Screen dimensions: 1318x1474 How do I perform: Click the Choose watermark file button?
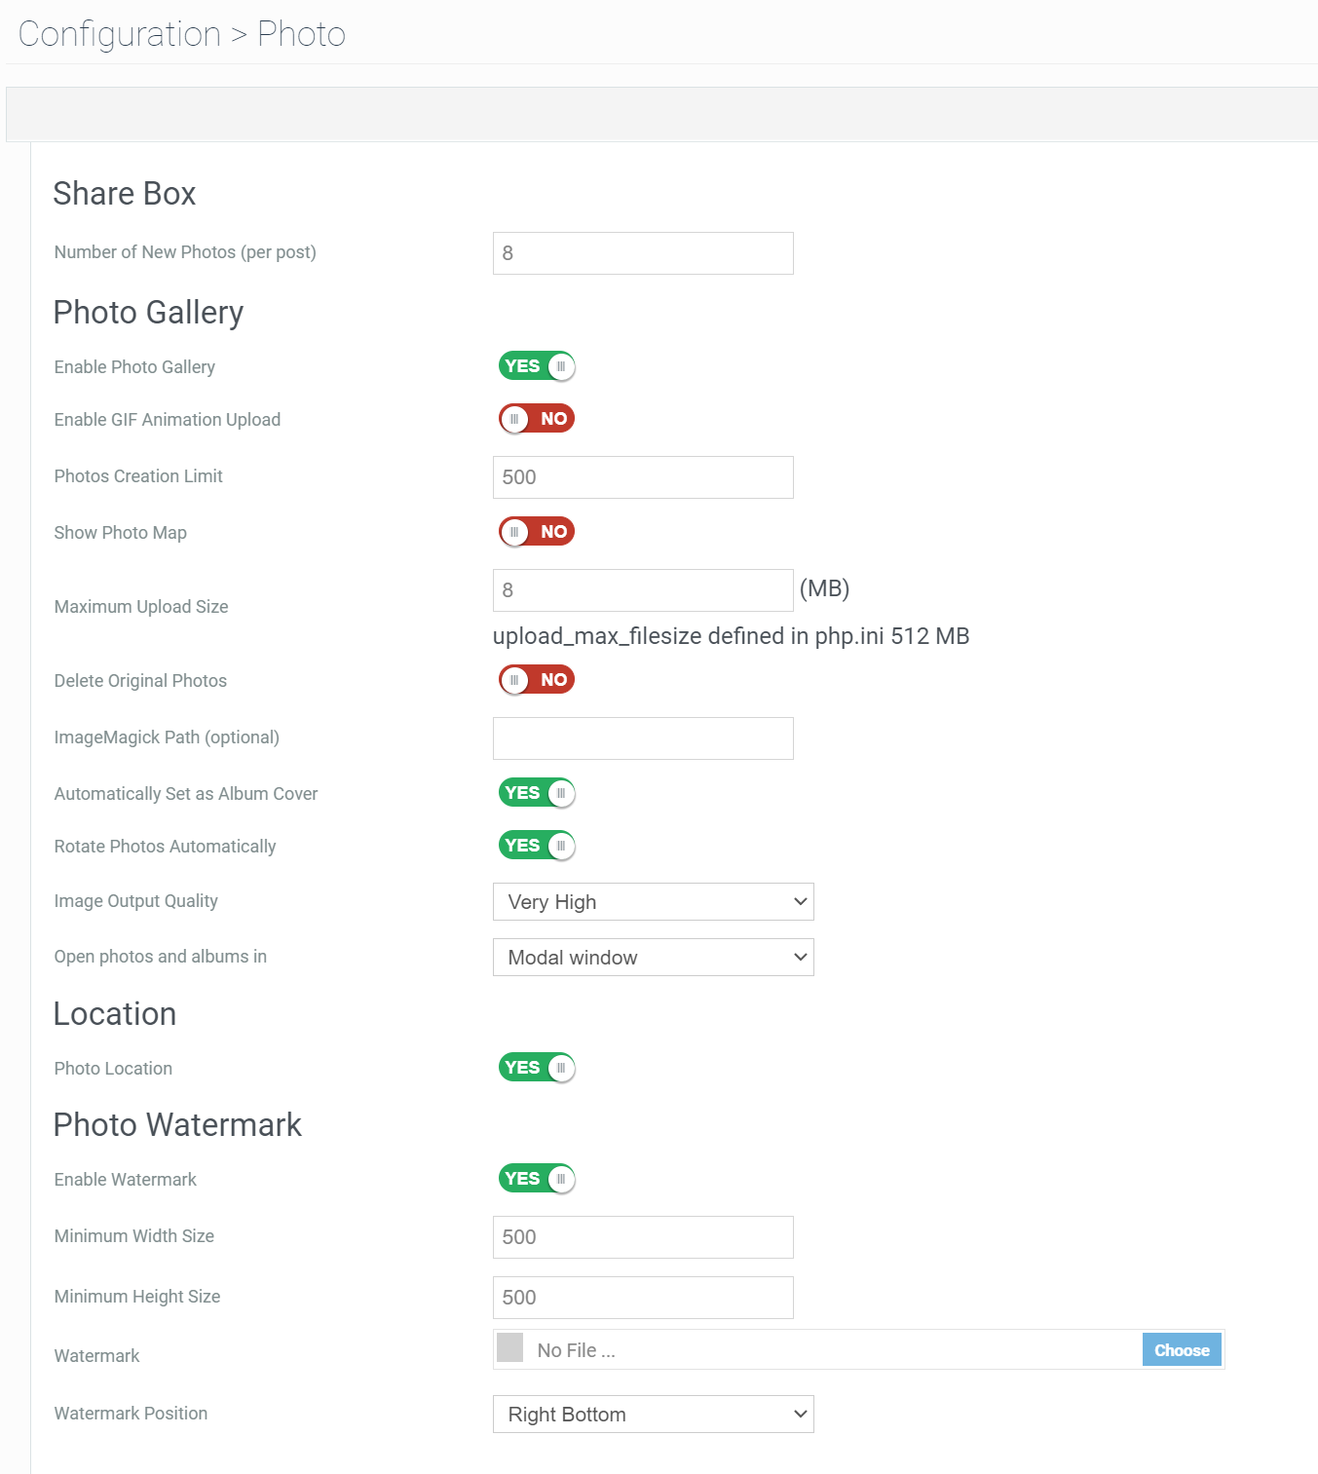pos(1181,1350)
